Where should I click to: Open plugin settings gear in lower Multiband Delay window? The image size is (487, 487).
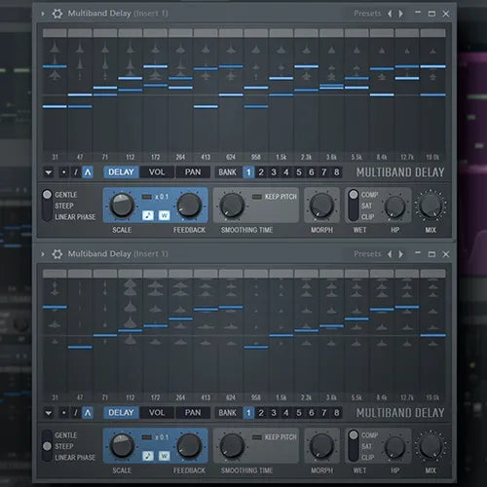[x=57, y=254]
